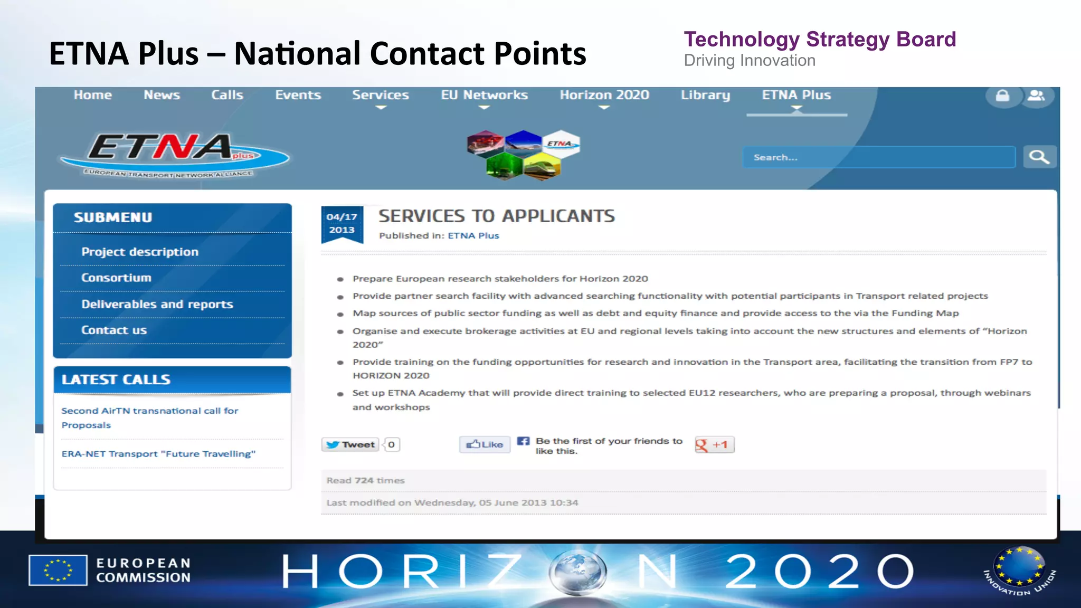Open the Library menu item

pos(705,96)
